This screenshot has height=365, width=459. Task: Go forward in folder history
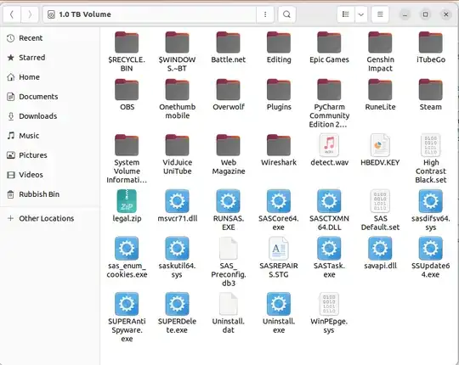click(30, 14)
